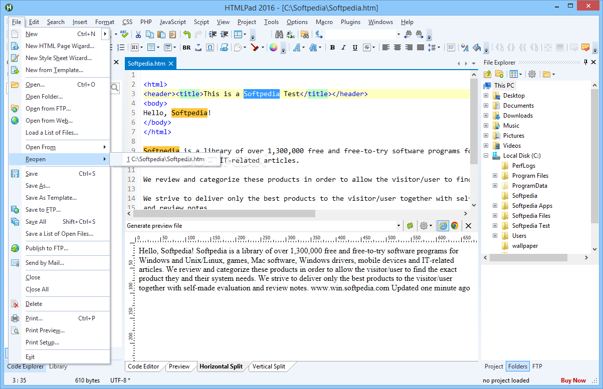Screen dimensions: 603x389
Task: Toggle Internet Explorer preview browser
Action: 443,226
